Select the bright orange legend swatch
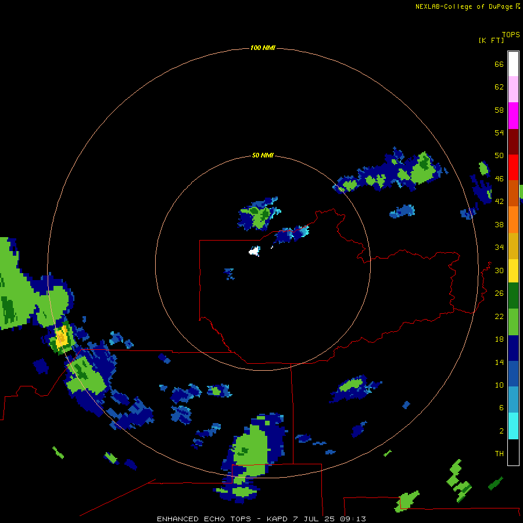Screen dimensions: 523x523 point(513,220)
